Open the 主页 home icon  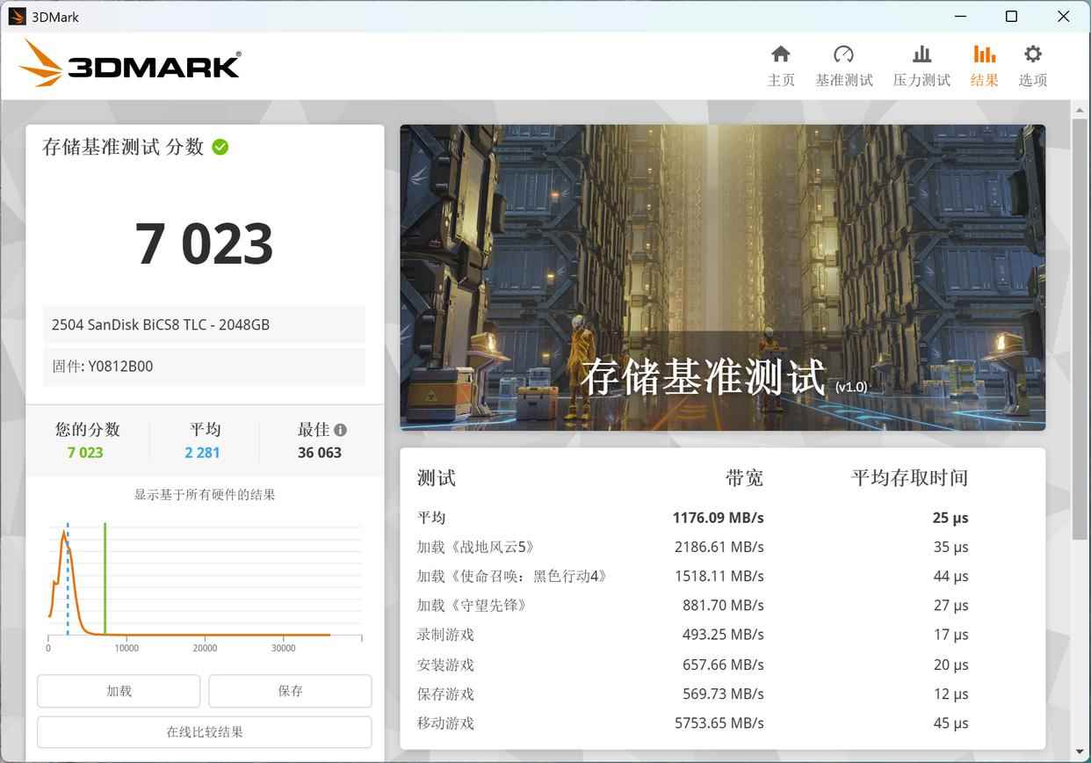(781, 54)
